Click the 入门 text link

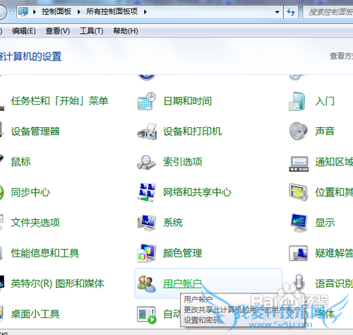325,101
